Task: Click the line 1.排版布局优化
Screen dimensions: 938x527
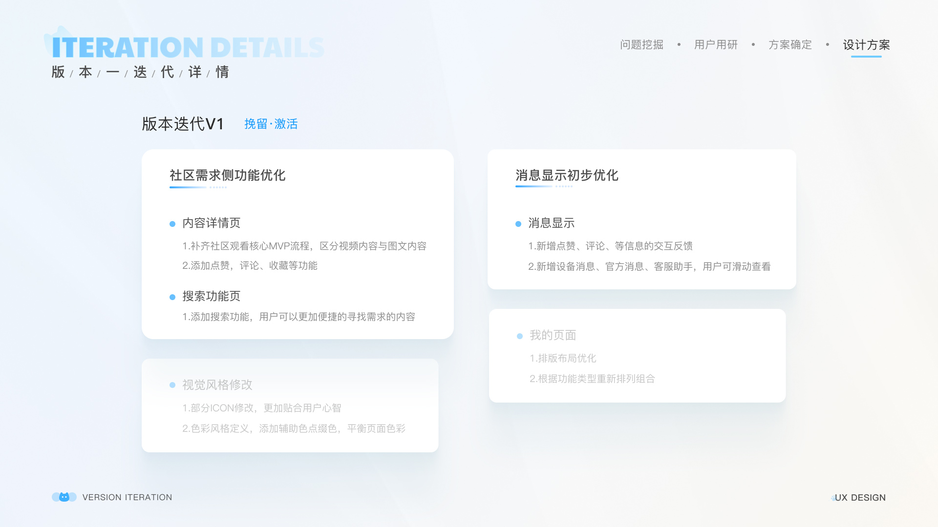Action: point(563,358)
